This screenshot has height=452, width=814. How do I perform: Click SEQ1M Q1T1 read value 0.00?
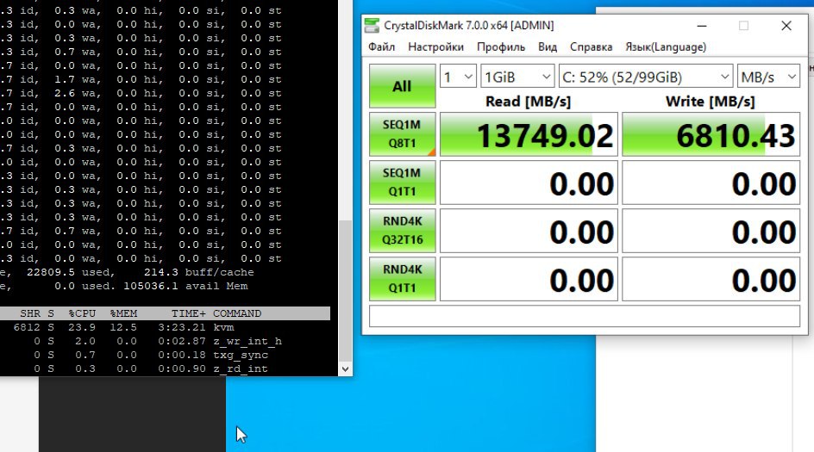click(x=529, y=183)
